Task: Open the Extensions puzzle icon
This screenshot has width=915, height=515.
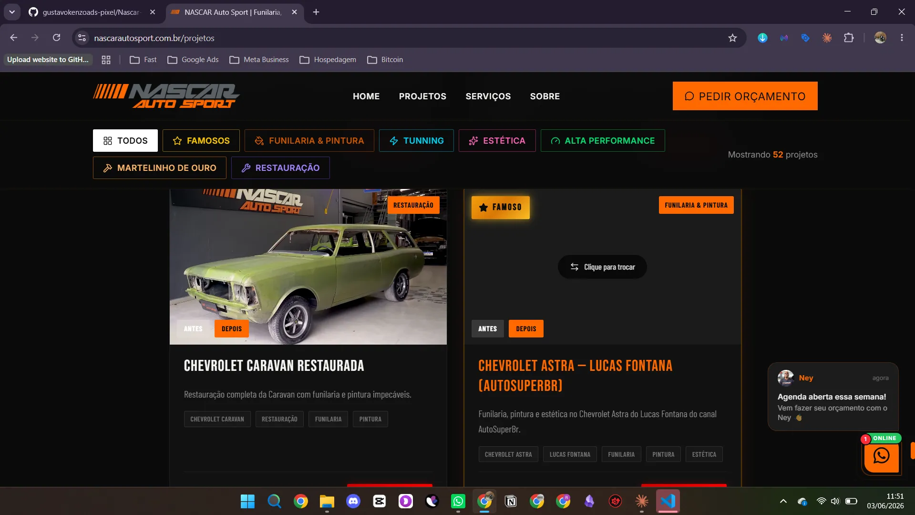Action: coord(849,38)
